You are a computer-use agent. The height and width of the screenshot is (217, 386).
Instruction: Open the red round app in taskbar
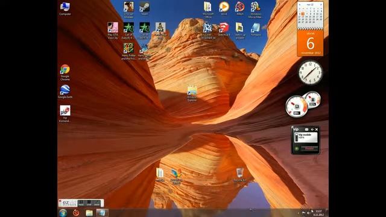76,213
